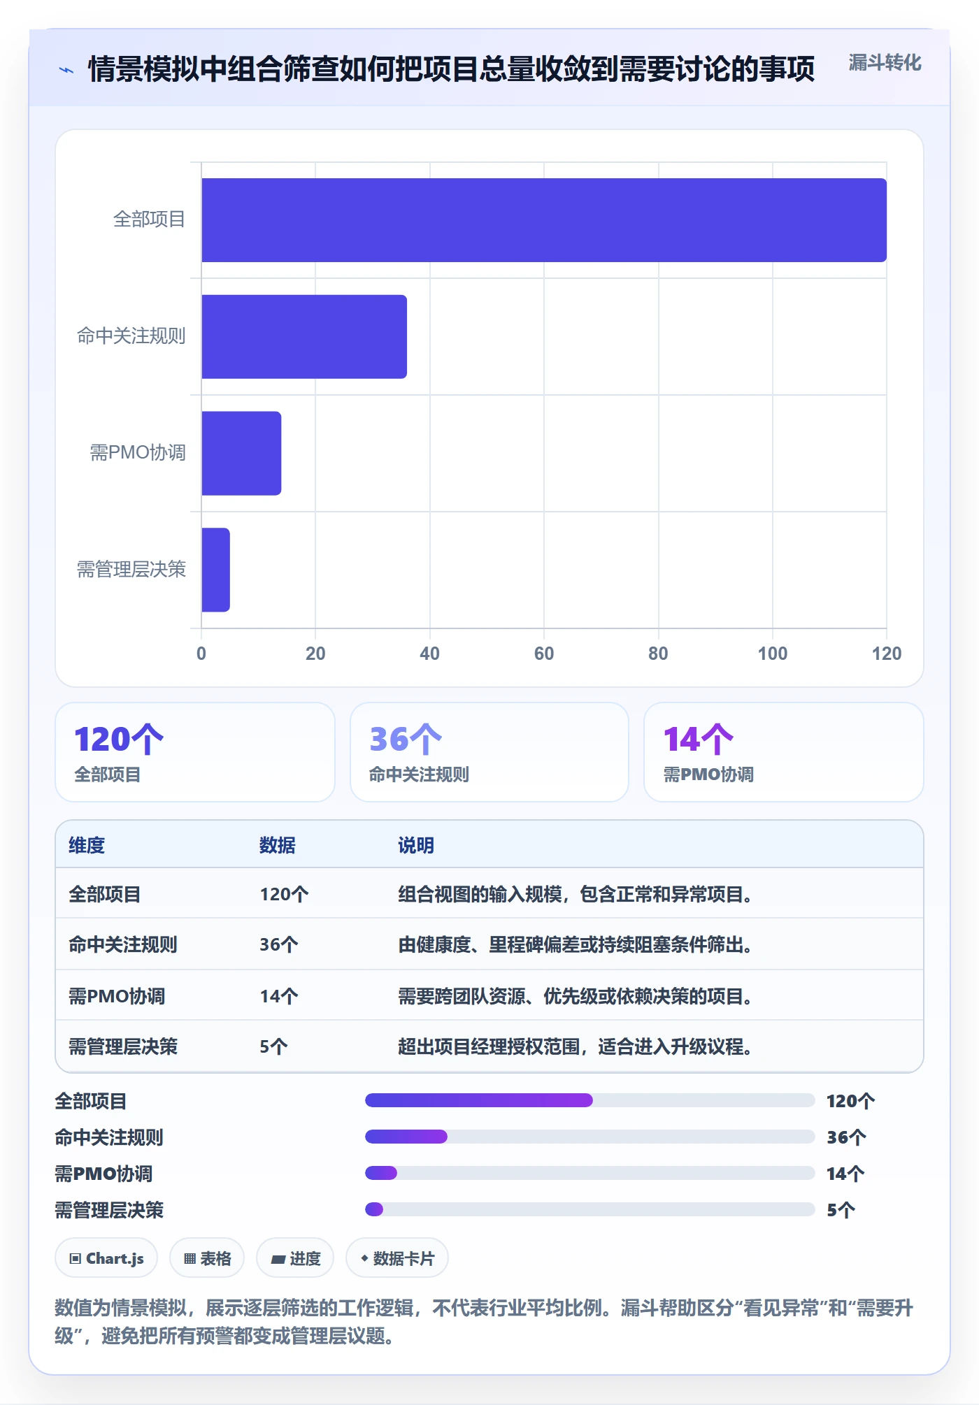Click the description 需要跨团队资源
Screen dimensions: 979x1405
pos(575,996)
